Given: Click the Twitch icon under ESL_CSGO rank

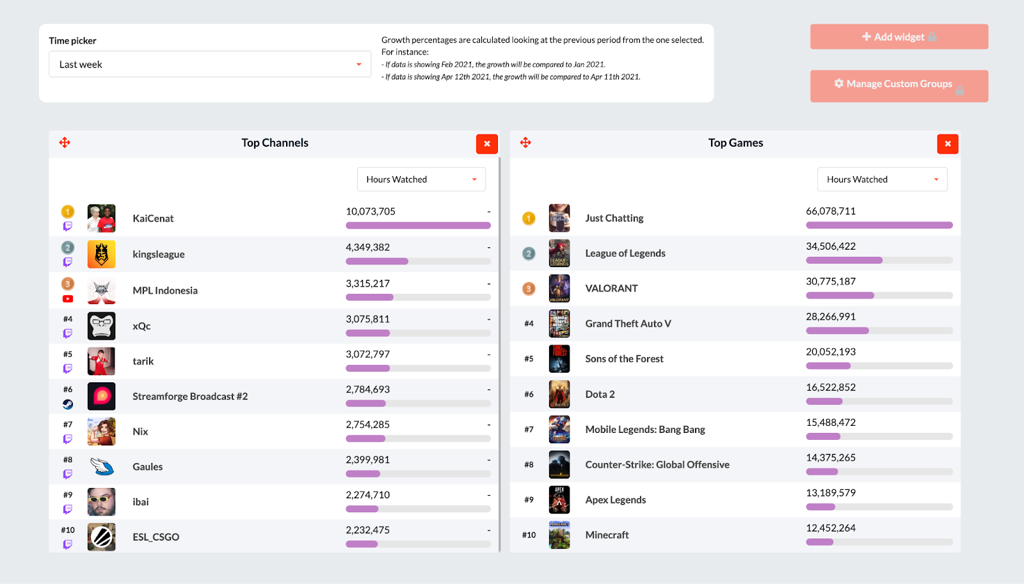Looking at the screenshot, I should [68, 544].
